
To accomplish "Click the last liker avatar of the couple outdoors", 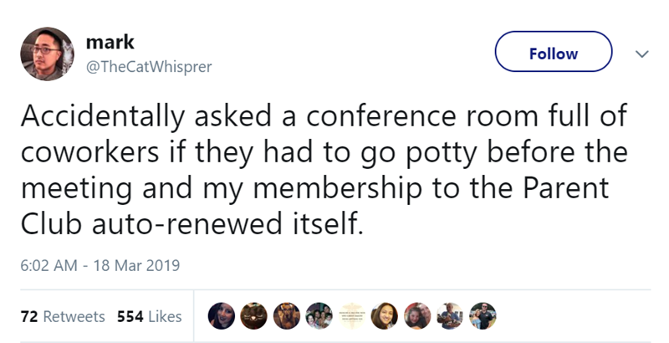I will (481, 317).
